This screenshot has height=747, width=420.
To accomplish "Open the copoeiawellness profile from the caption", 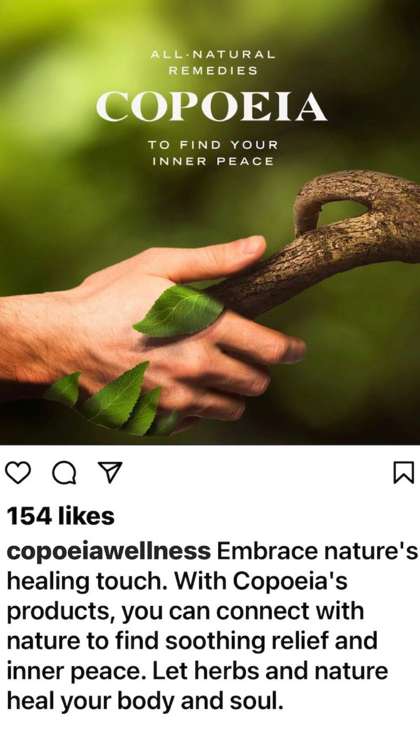I will coord(109,551).
